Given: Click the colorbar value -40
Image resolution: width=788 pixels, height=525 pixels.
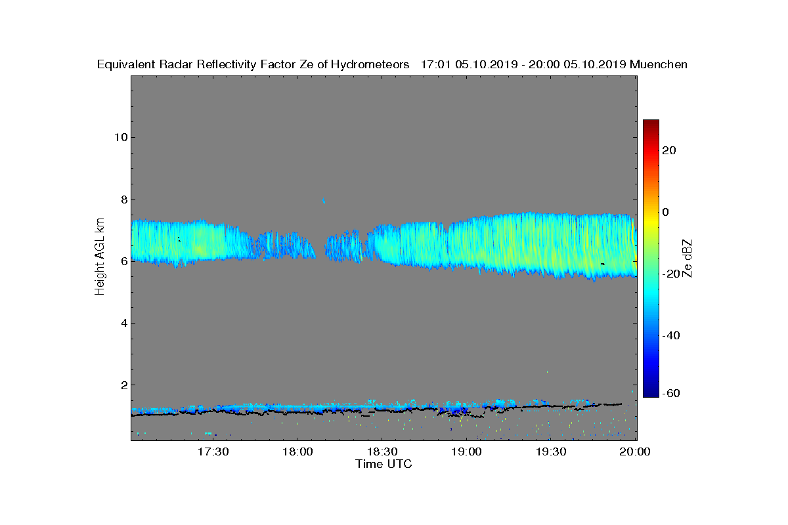Looking at the screenshot, I should 671,335.
